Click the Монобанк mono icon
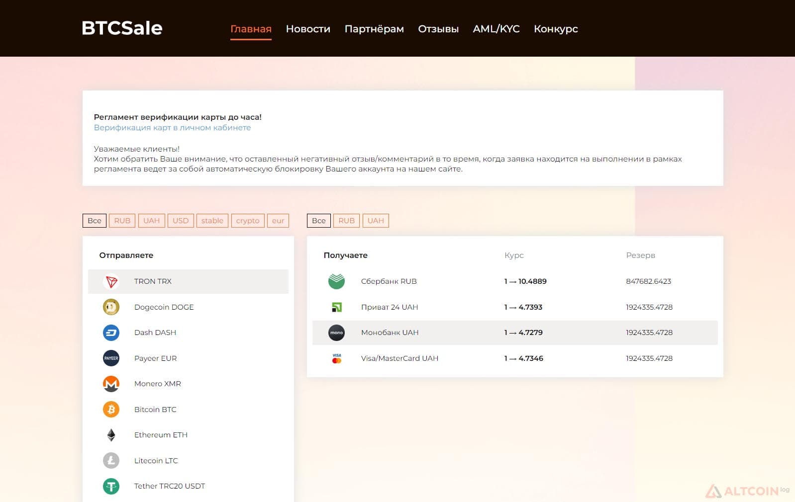The image size is (795, 502). (x=337, y=333)
